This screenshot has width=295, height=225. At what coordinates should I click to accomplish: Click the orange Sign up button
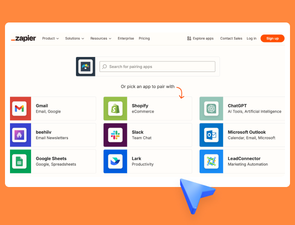pyautogui.click(x=272, y=38)
